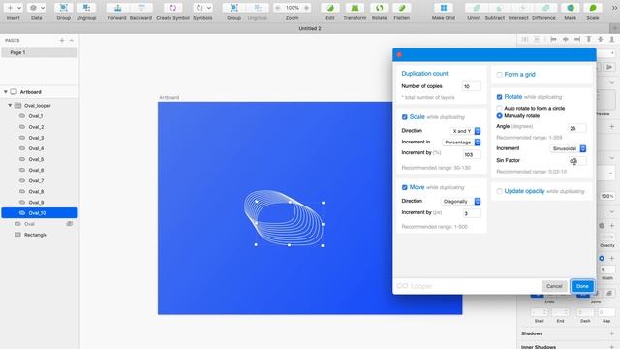Disable Scale while duplicating checkbox

pos(405,117)
